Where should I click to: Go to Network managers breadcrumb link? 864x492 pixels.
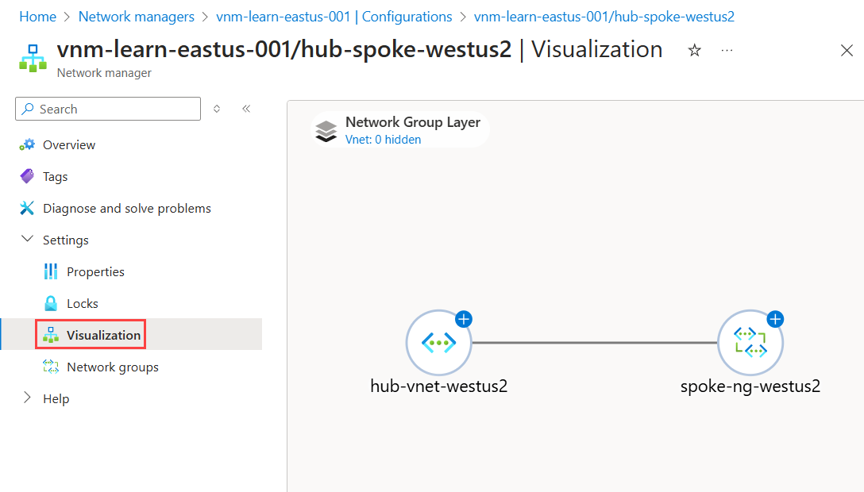[x=136, y=16]
